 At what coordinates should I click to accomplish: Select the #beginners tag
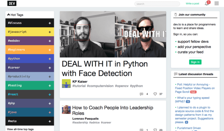point(16,50)
